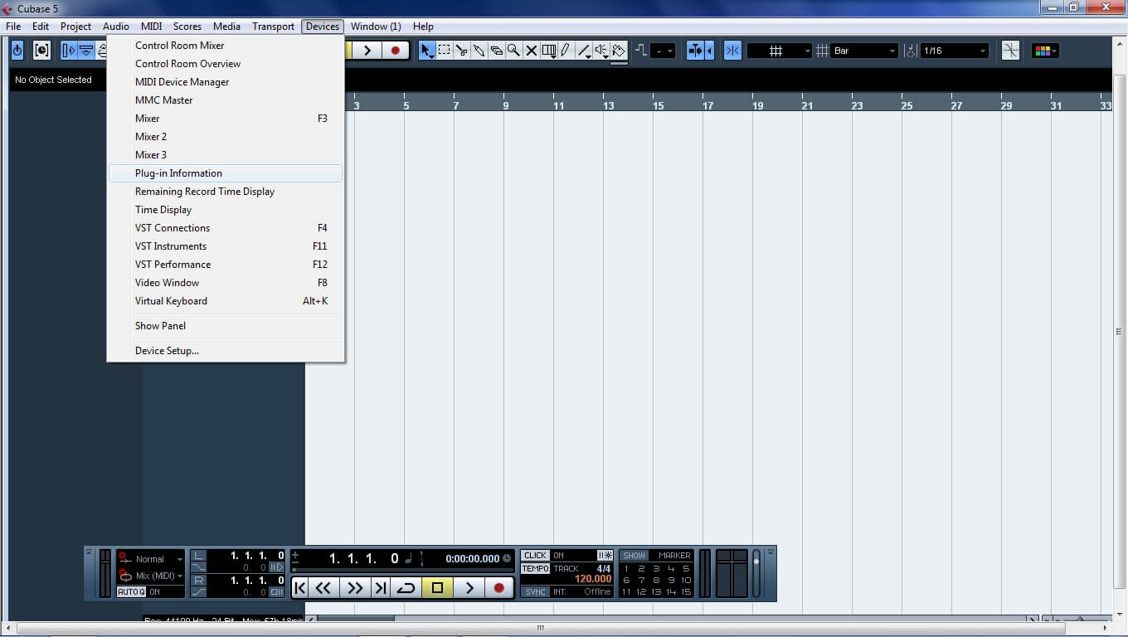Select the Time Warp tool
Viewport: 1128px width, 637px height.
(549, 51)
